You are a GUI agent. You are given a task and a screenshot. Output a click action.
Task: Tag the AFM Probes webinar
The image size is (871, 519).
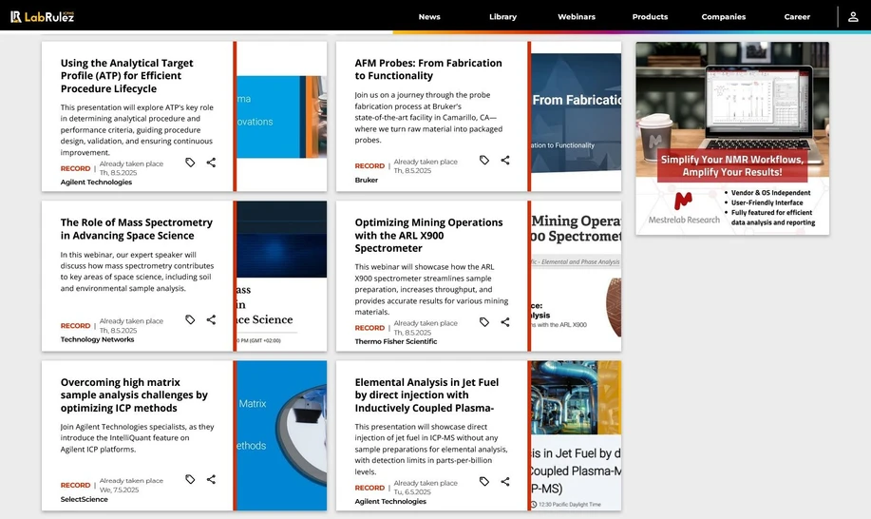(484, 160)
